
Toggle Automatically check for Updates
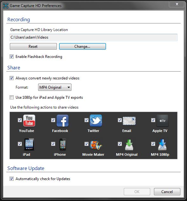tap(11, 179)
